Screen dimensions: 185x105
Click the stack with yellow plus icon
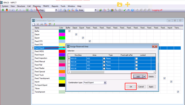[x=68, y=10]
